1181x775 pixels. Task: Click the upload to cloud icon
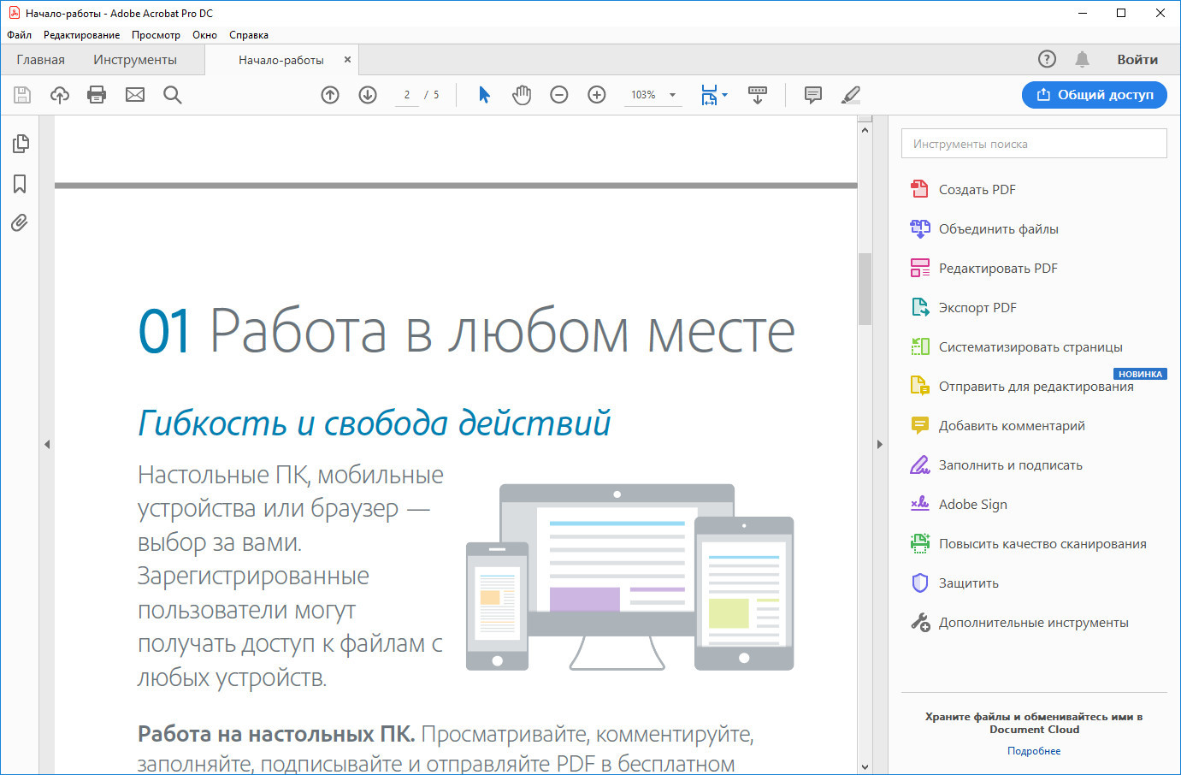[60, 95]
